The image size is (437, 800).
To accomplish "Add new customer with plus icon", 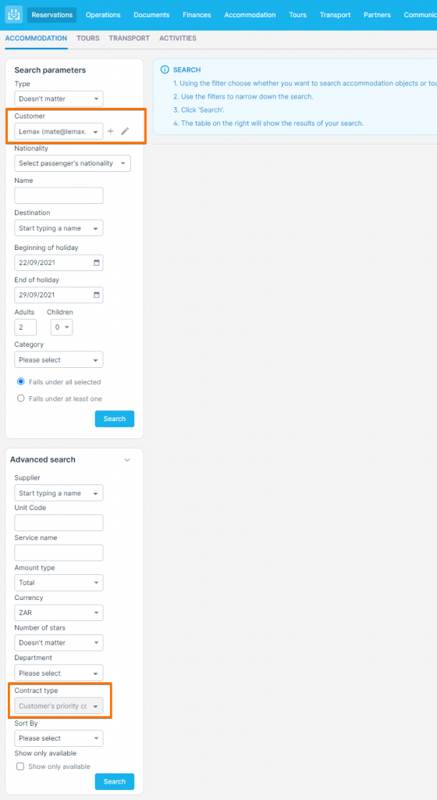I will coord(111,131).
